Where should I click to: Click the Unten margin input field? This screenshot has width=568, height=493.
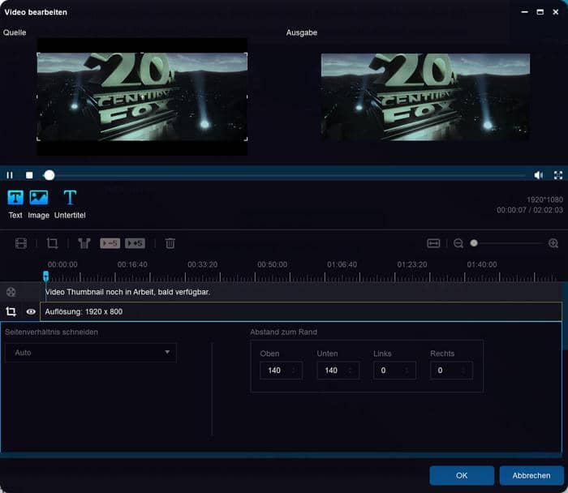(x=338, y=371)
